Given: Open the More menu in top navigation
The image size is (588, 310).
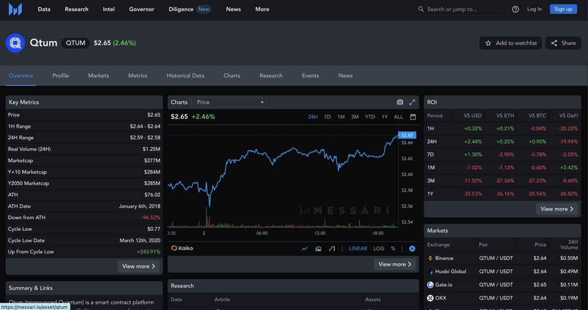Looking at the screenshot, I should (x=262, y=9).
